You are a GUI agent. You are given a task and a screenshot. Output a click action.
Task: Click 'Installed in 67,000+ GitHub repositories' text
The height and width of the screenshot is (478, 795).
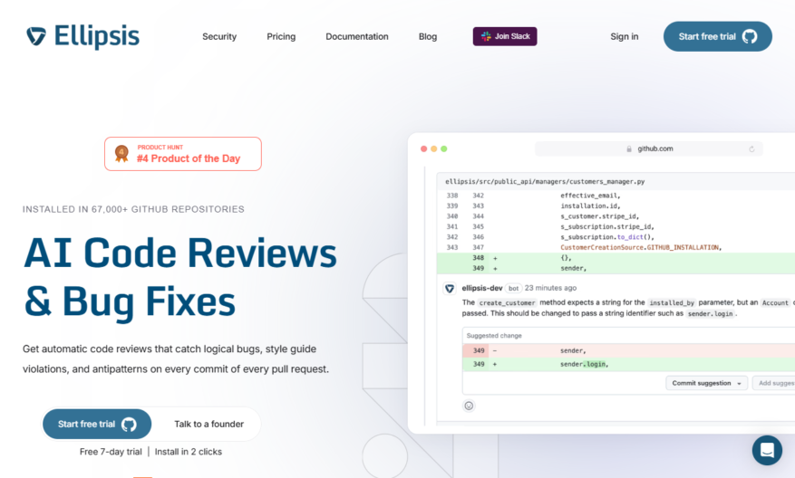tap(133, 209)
